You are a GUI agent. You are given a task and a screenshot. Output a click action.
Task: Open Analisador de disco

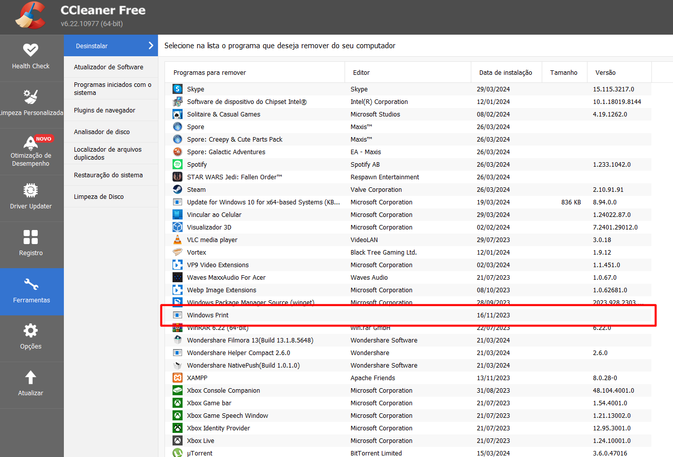111,132
